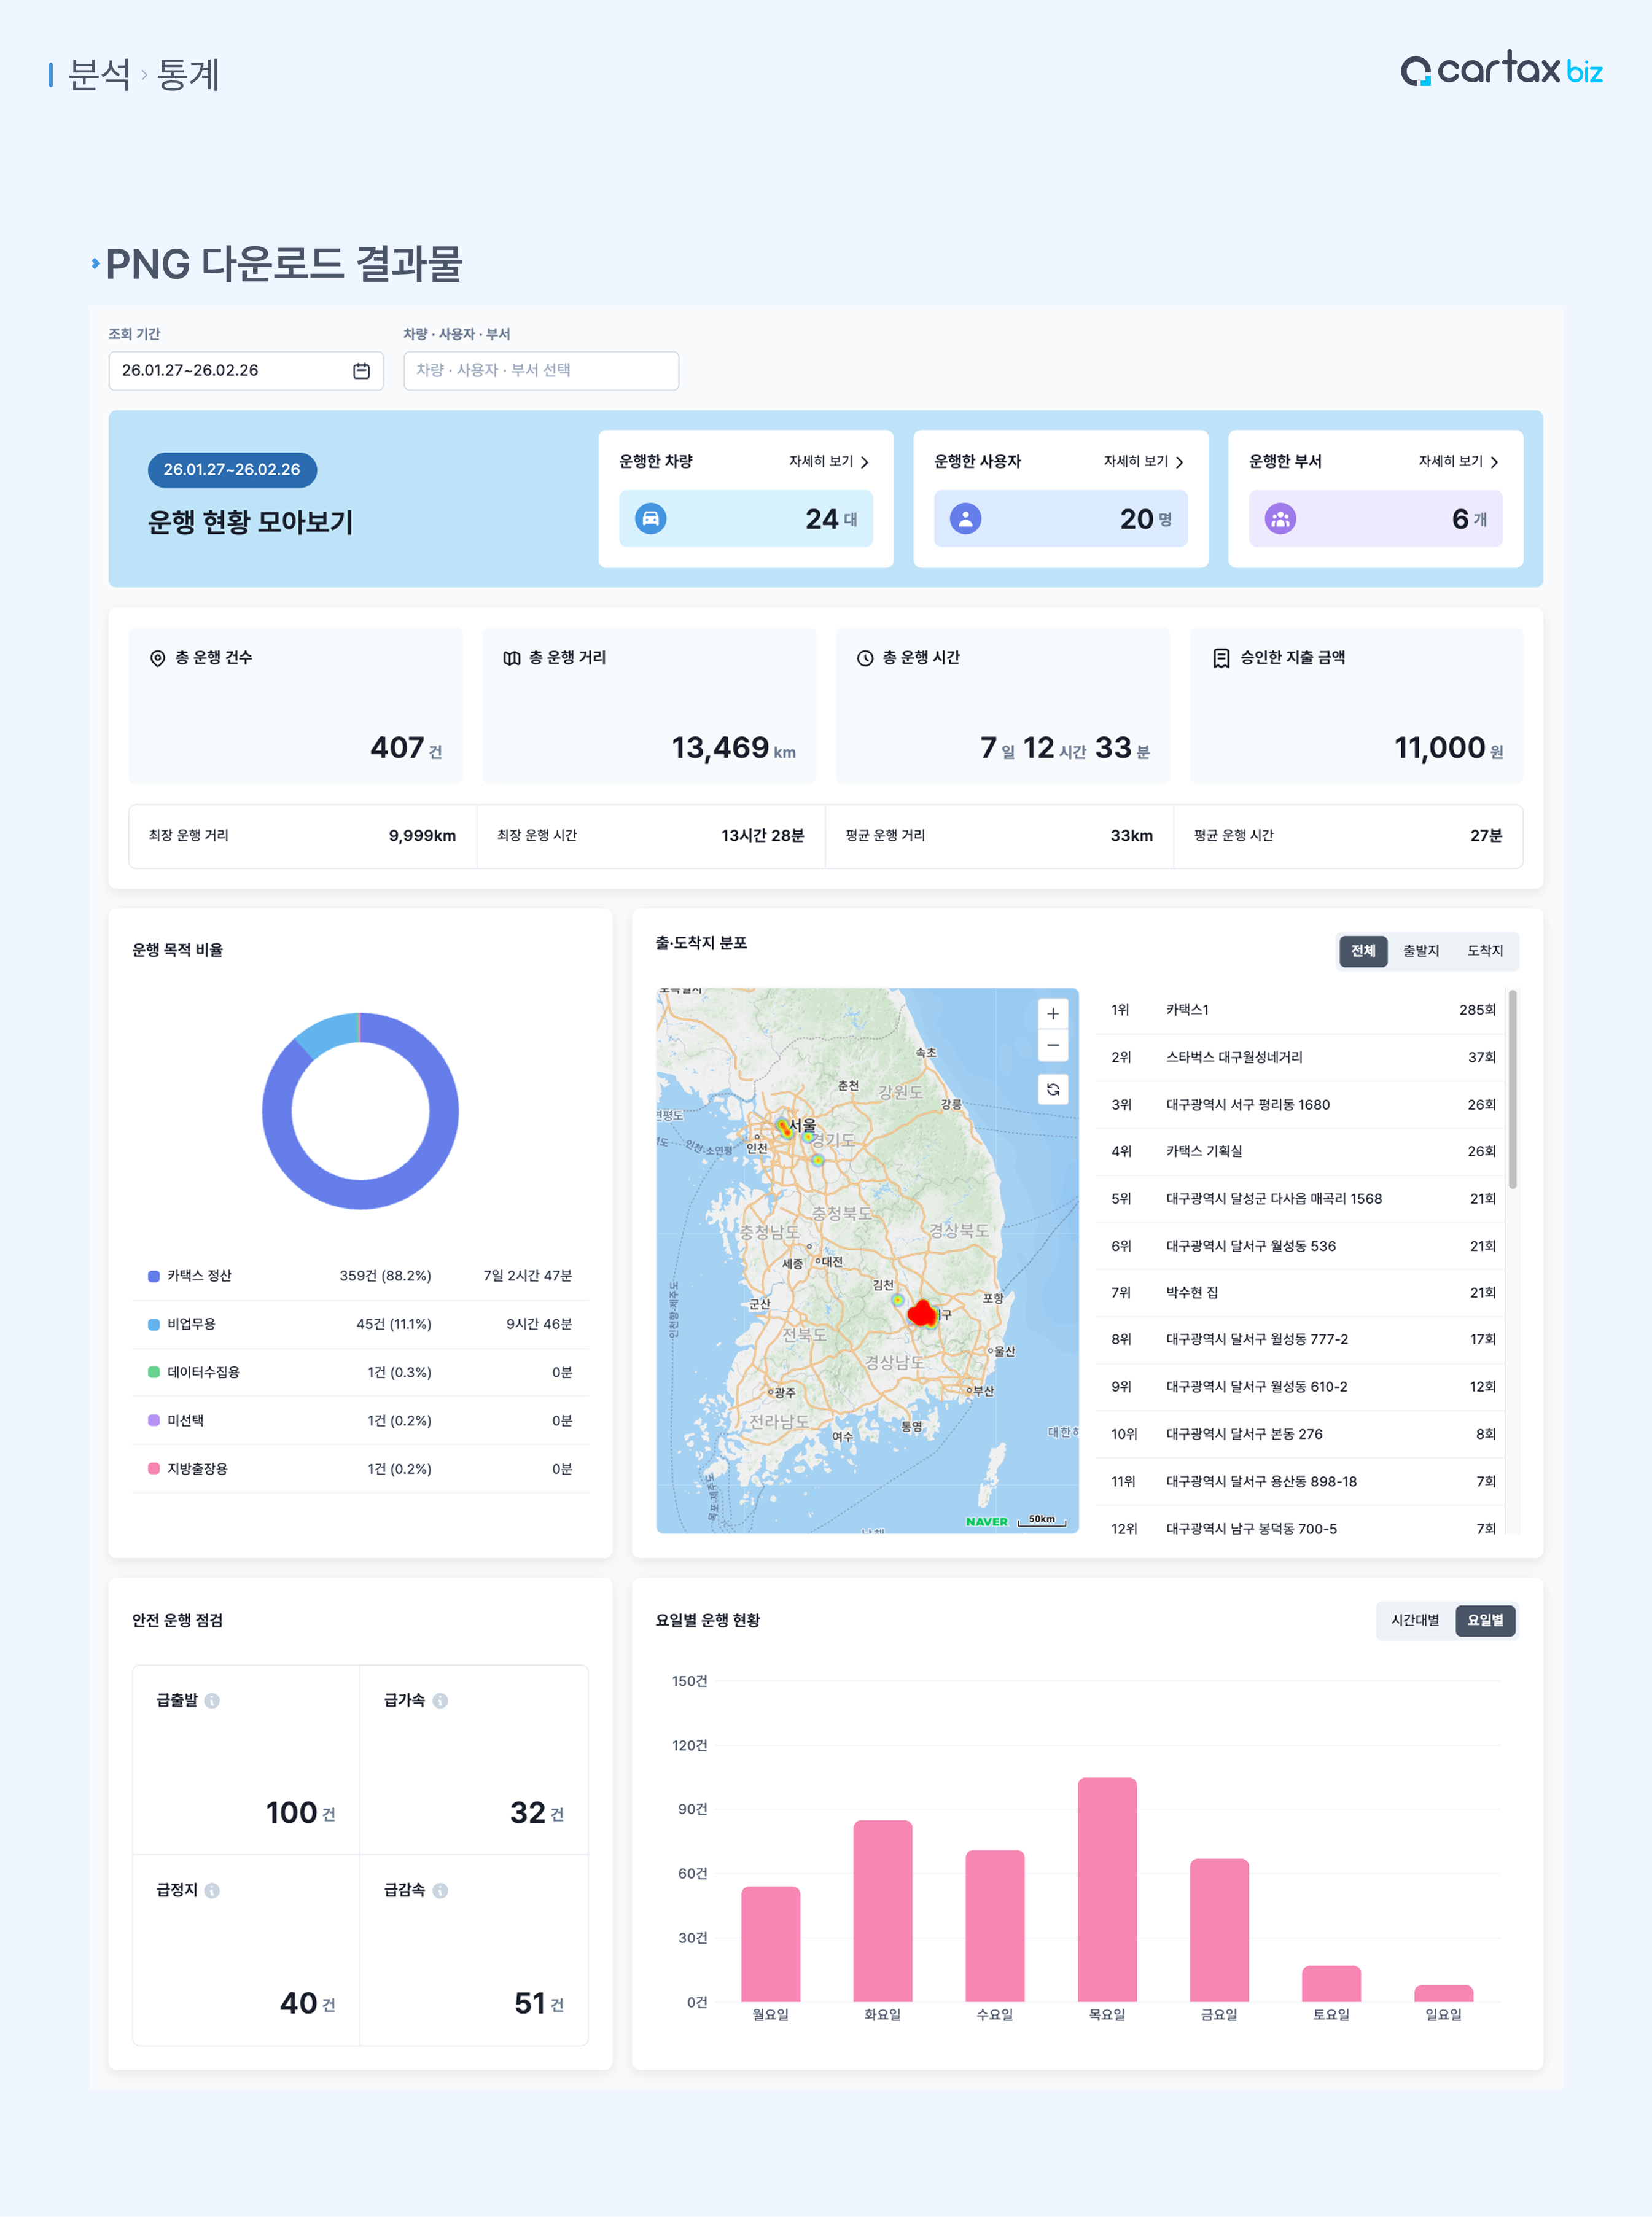The width and height of the screenshot is (1652, 2217).
Task: Switch distribution filter to 출발지
Action: click(1420, 951)
